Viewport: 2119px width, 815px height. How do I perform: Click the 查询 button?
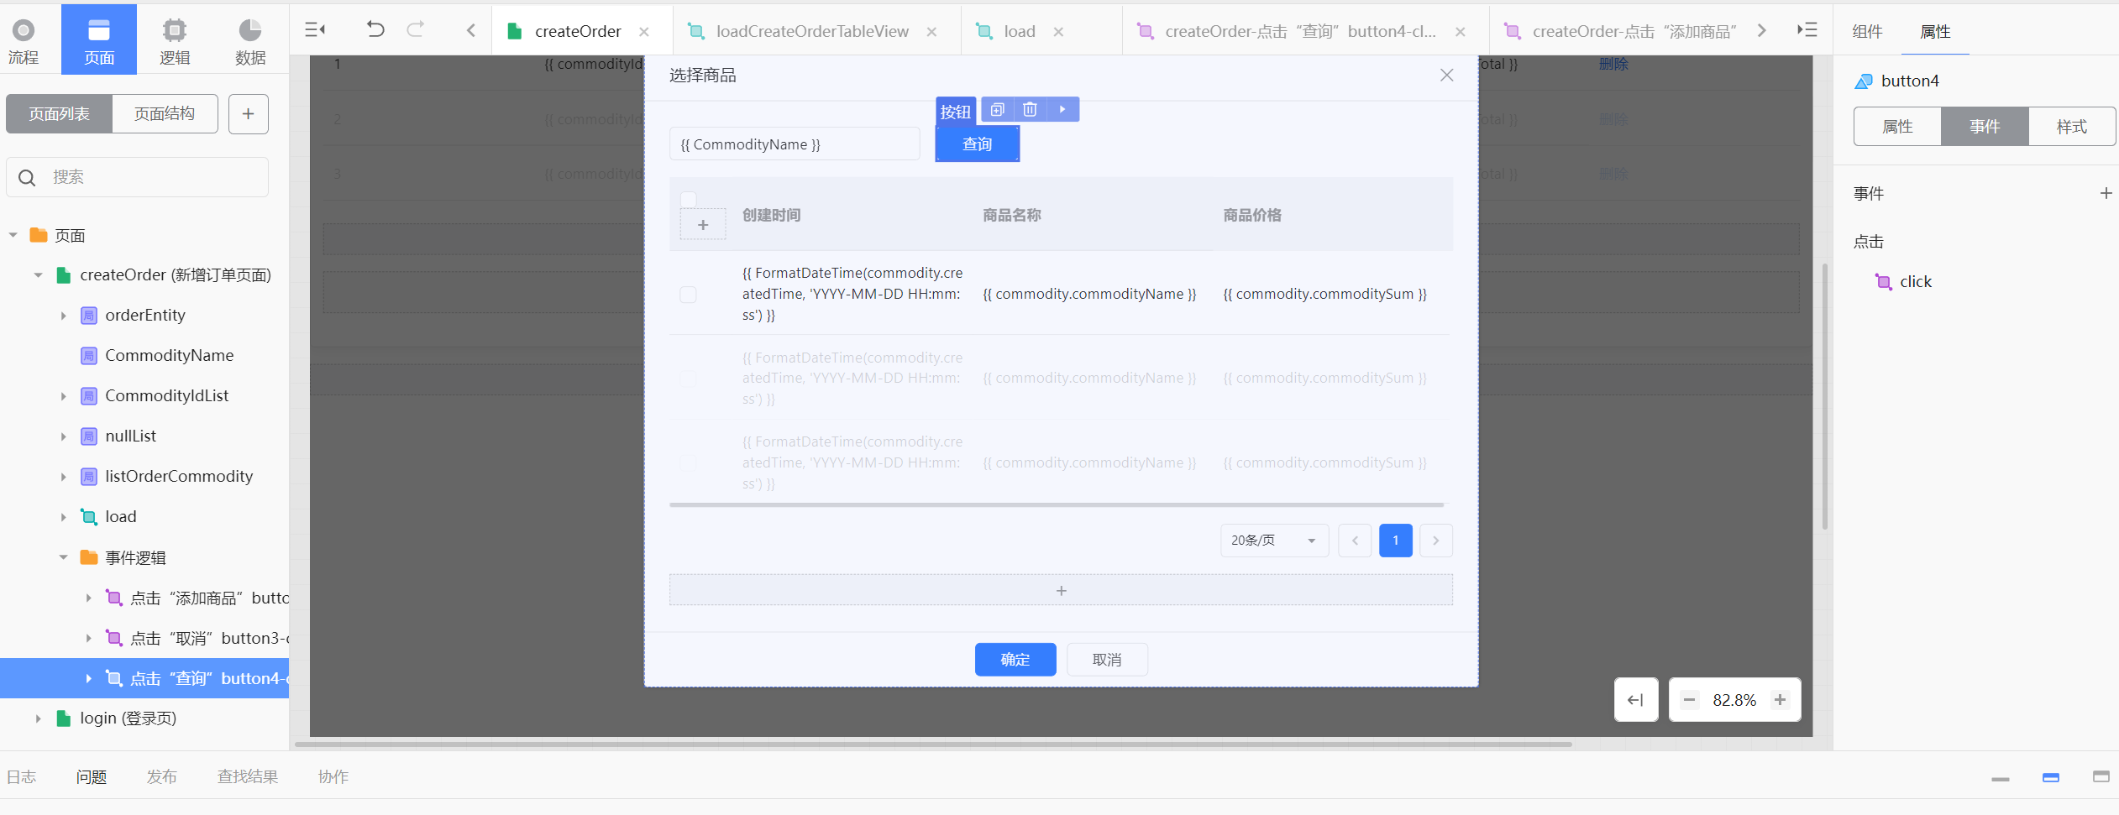click(x=978, y=144)
